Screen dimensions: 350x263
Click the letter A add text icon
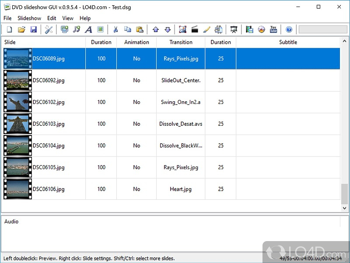tap(88, 29)
